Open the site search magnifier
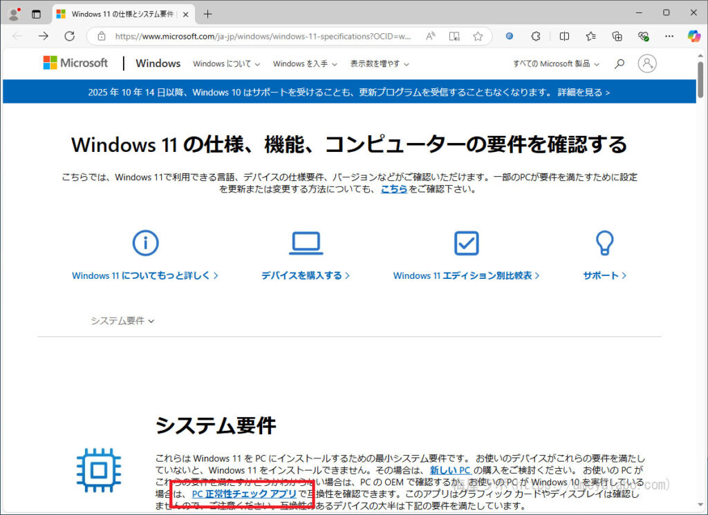Image resolution: width=708 pixels, height=515 pixels. 619,64
